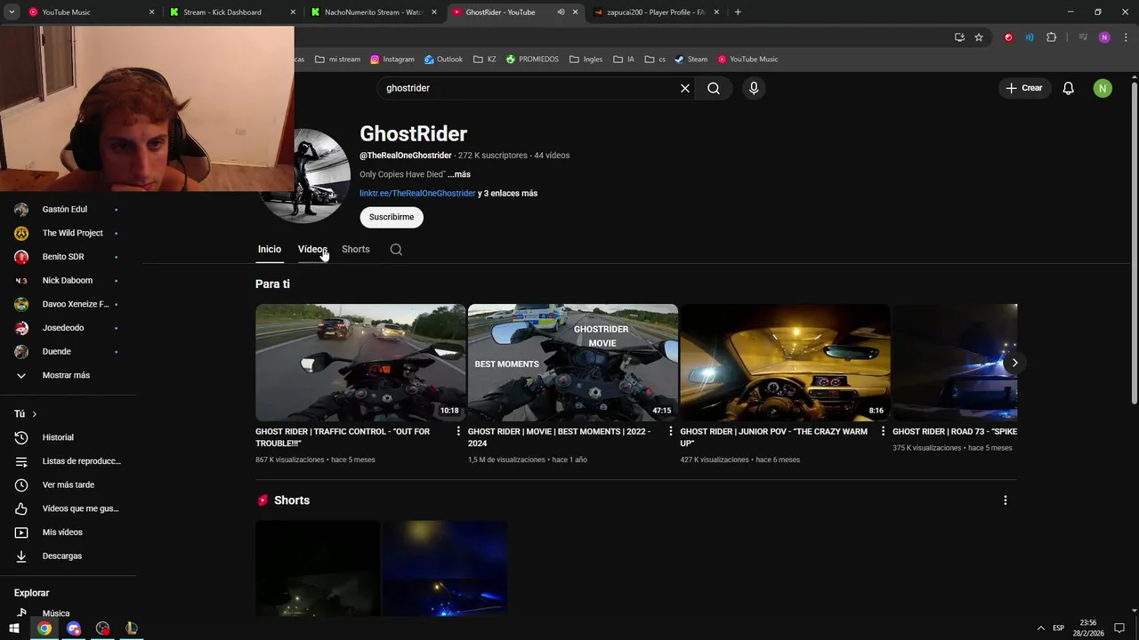Subscribe with the Suscribirme button
The image size is (1139, 640).
[x=392, y=217]
